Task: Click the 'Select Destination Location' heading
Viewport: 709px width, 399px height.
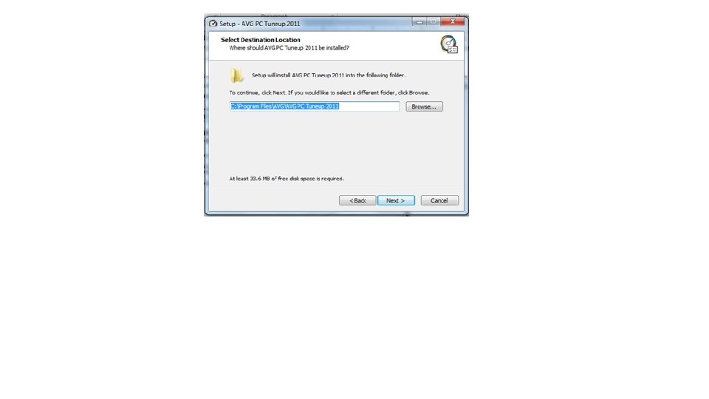Action: click(261, 40)
